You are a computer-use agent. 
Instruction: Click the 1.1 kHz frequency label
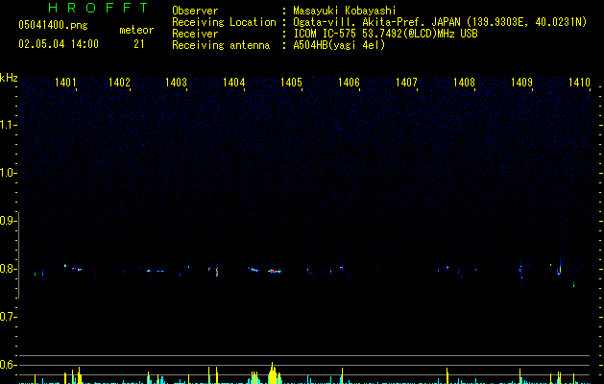pos(8,125)
